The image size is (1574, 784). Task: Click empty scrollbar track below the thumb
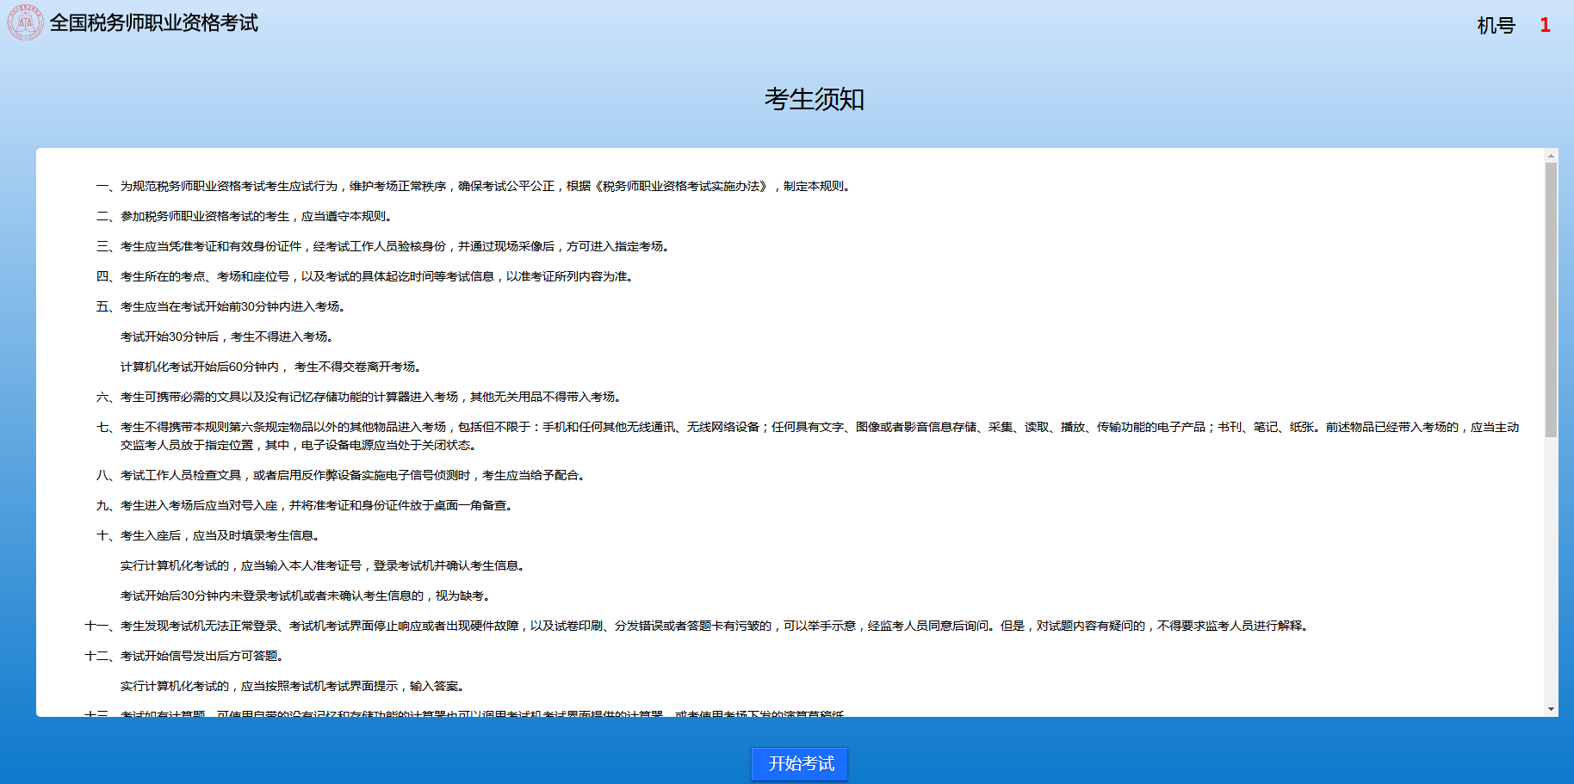tap(1551, 568)
